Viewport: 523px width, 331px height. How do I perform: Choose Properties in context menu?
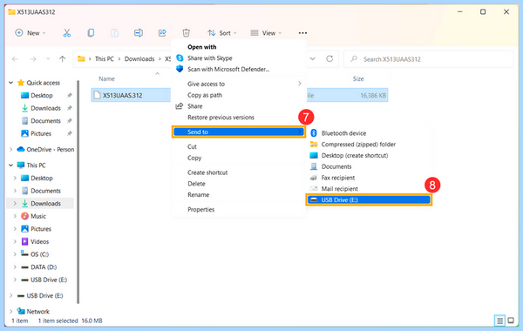pyautogui.click(x=200, y=209)
